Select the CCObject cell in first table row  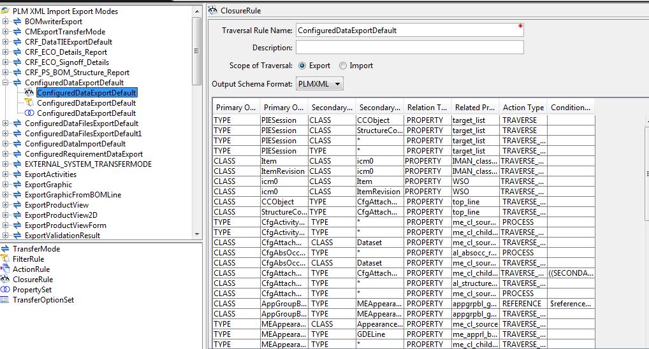point(379,120)
